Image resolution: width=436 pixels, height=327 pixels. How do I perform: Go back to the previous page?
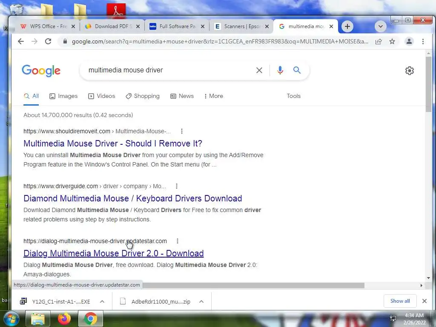point(21,41)
